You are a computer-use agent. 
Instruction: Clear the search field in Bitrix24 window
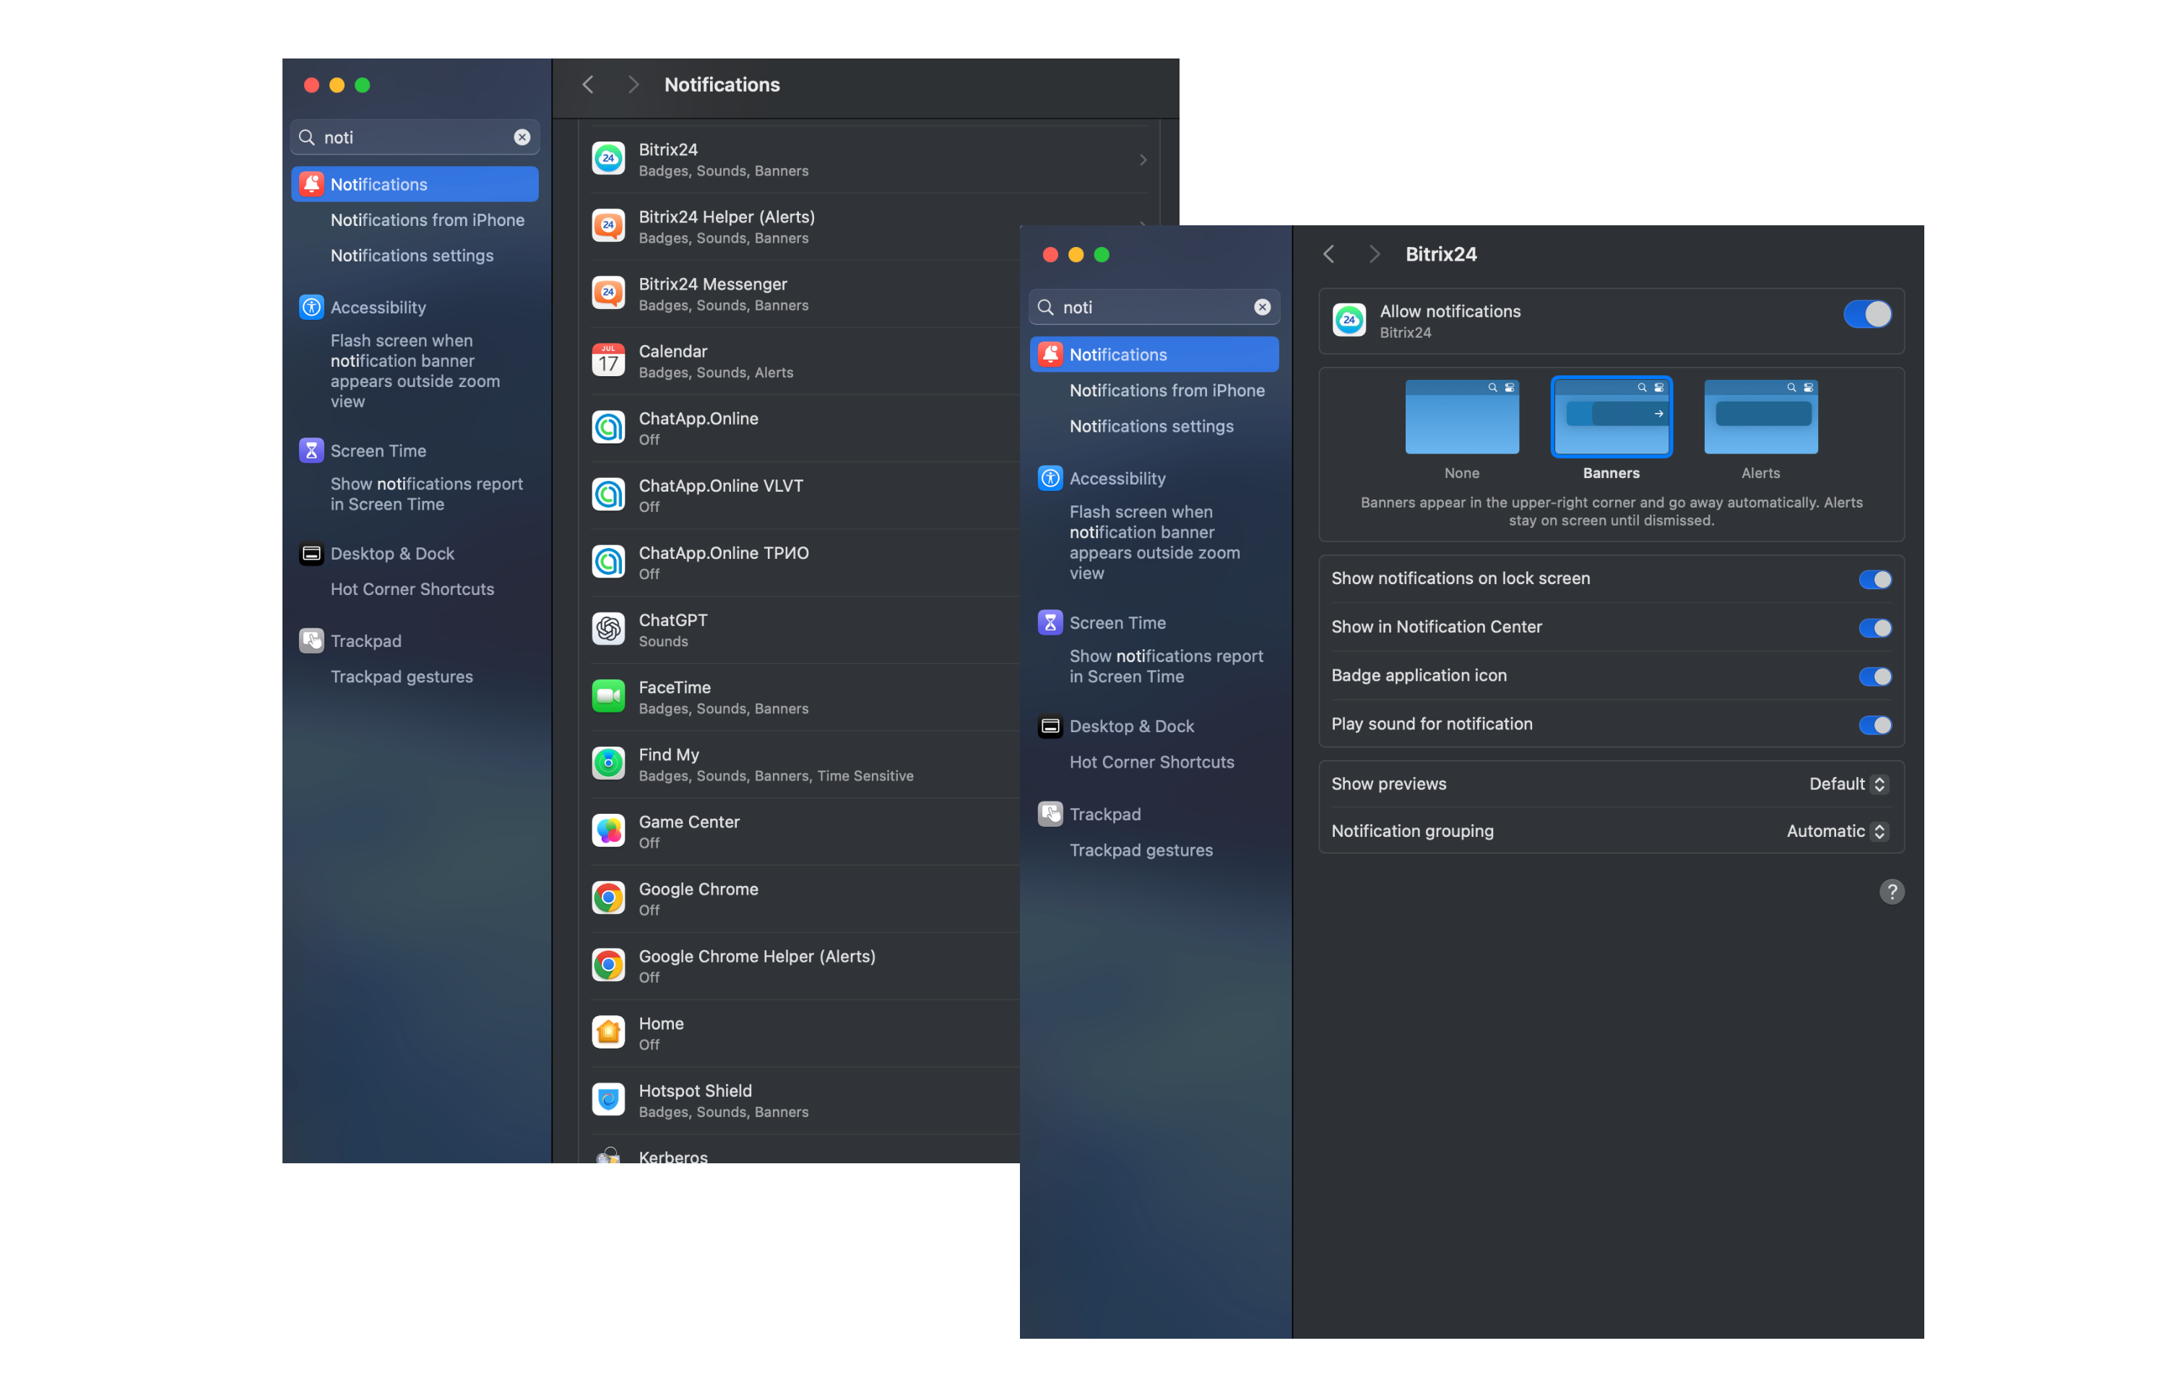1263,307
